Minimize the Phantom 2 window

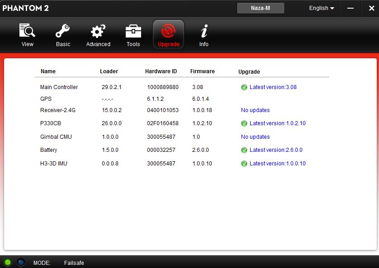tap(351, 8)
